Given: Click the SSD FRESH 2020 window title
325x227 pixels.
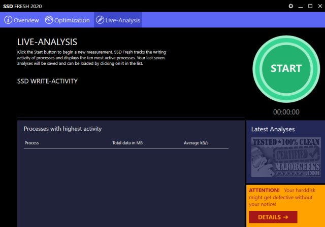Looking at the screenshot, I should coord(22,6).
